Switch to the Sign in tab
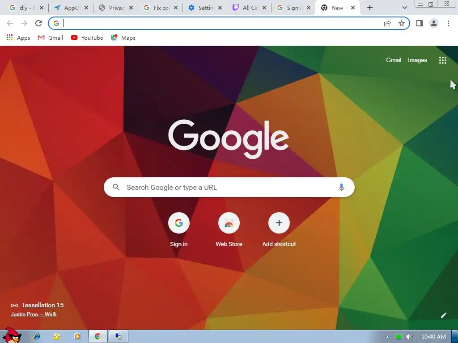Image resolution: width=458 pixels, height=343 pixels. coord(291,8)
